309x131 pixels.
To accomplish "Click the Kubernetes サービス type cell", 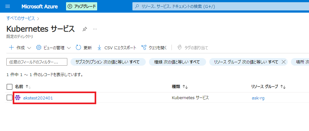I will coord(190,98).
